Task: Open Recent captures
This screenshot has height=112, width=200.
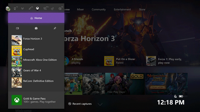Action: tap(80, 104)
